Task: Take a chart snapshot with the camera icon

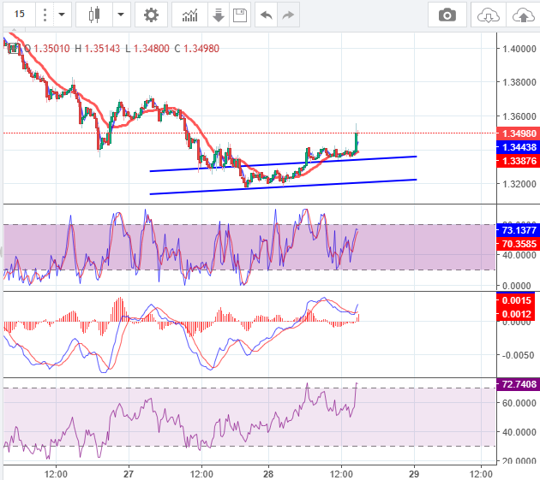Action: [447, 15]
